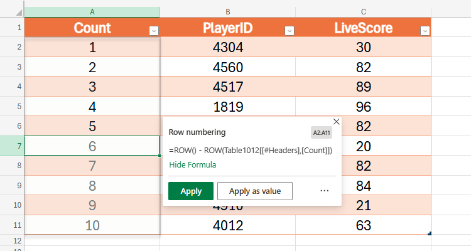Select the Count cell showing 10

pyautogui.click(x=92, y=225)
